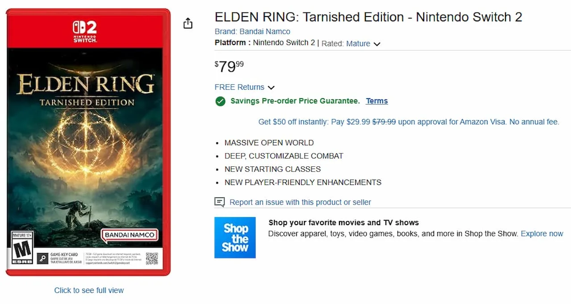This screenshot has width=571, height=304.
Task: Click the blue Shop the Show logo
Action: click(x=235, y=237)
